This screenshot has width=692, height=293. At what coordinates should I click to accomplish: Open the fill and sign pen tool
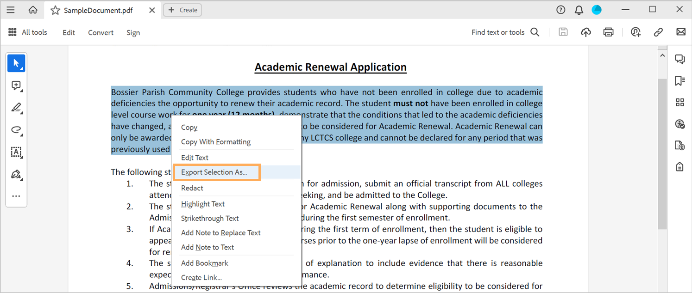tap(16, 174)
